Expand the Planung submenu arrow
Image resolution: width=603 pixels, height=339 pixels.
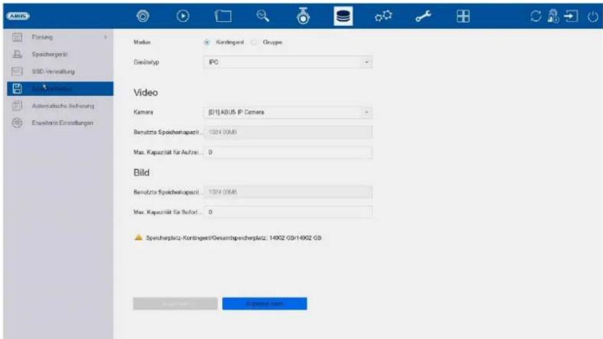[105, 37]
